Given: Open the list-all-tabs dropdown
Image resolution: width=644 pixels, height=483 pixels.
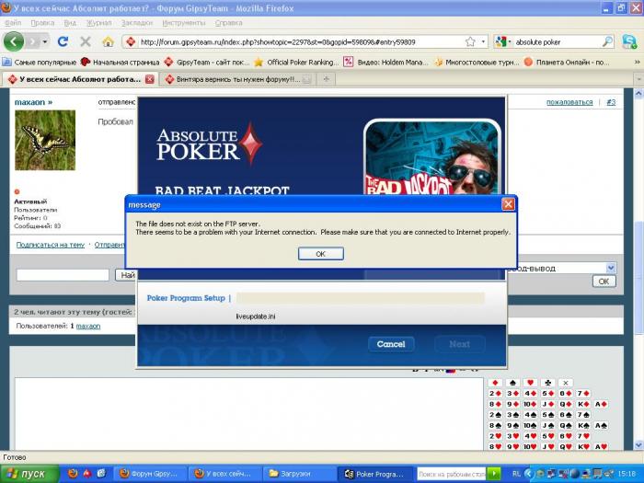Looking at the screenshot, I should tap(638, 79).
